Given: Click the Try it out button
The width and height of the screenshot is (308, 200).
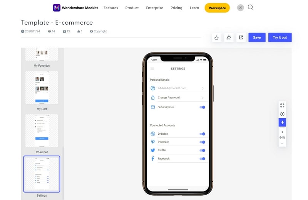Looking at the screenshot, I should [280, 37].
